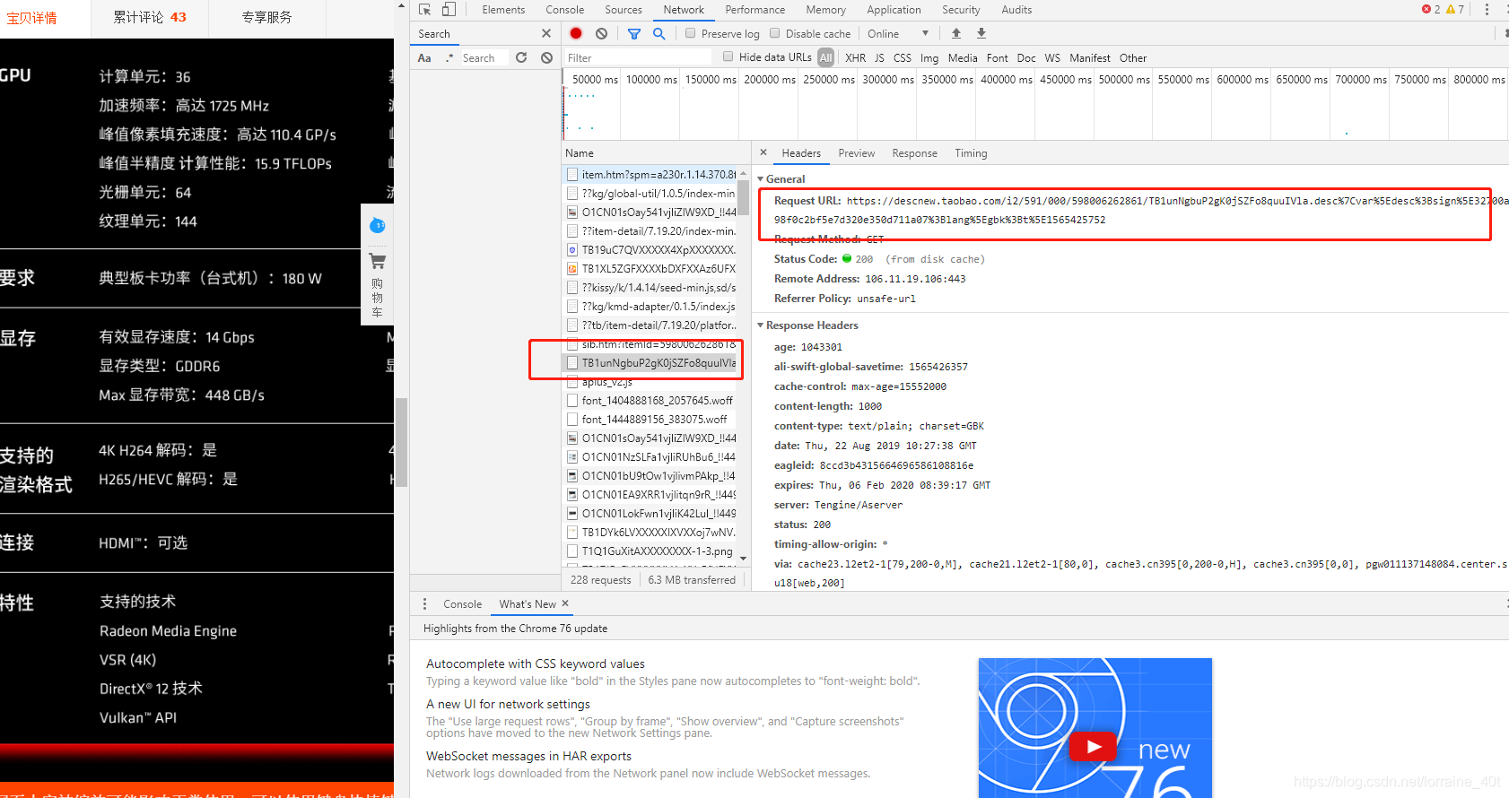Screen dimensions: 1509x798
Task: Open the Online throttling dropdown
Action: [898, 33]
